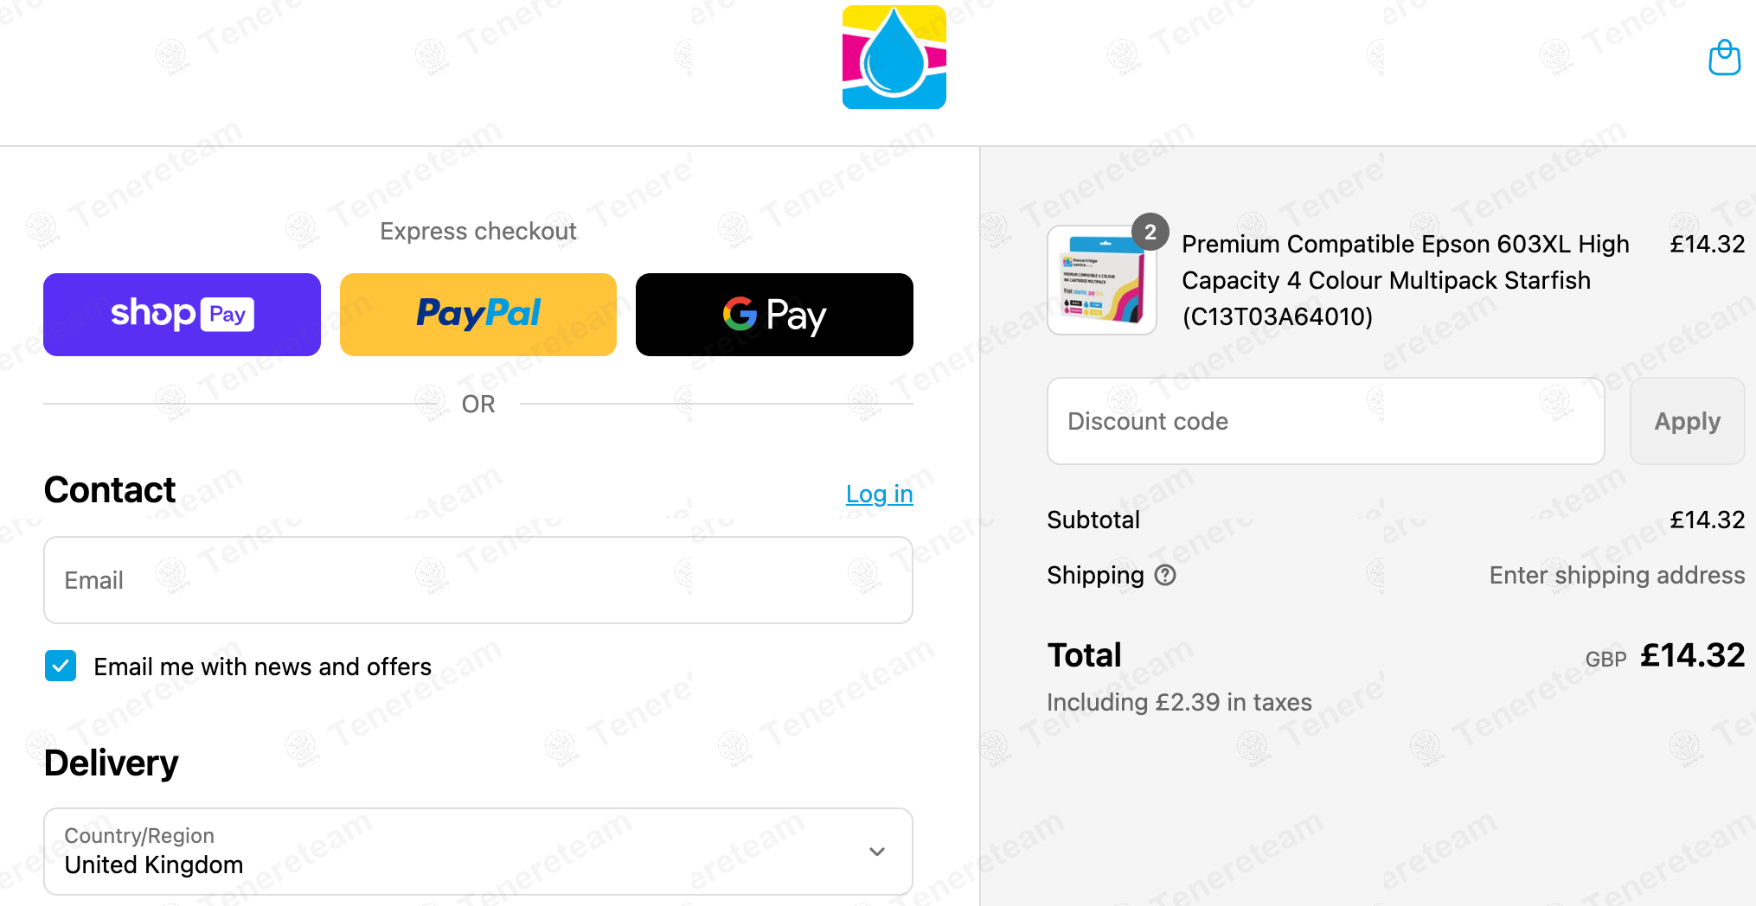
Task: Click the Log in link
Action: click(x=879, y=494)
